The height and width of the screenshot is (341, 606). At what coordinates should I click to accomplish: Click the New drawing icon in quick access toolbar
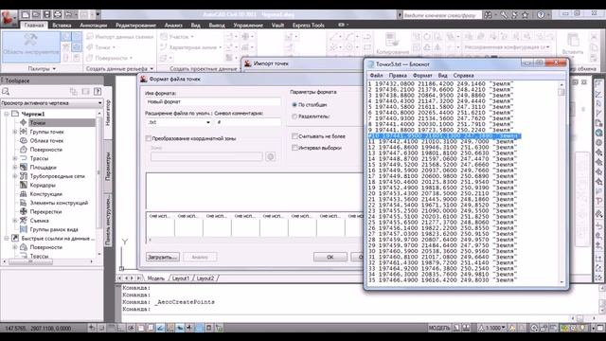(x=26, y=15)
